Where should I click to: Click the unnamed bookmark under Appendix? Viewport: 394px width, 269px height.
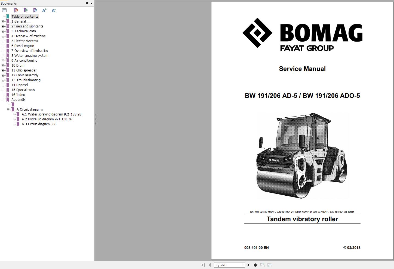click(x=13, y=105)
